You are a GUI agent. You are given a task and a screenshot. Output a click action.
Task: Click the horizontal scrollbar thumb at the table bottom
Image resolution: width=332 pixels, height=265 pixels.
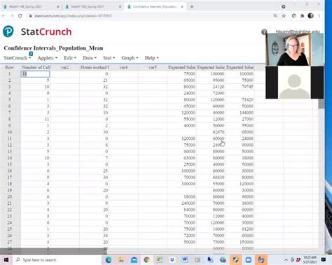coord(53,251)
